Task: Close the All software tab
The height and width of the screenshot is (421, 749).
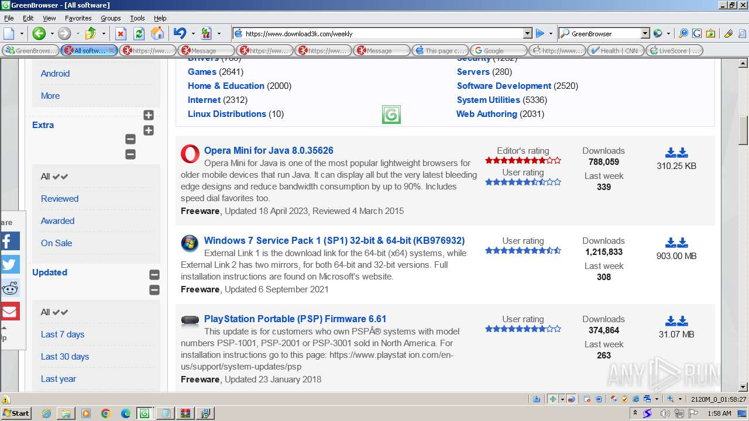Action: 112,50
